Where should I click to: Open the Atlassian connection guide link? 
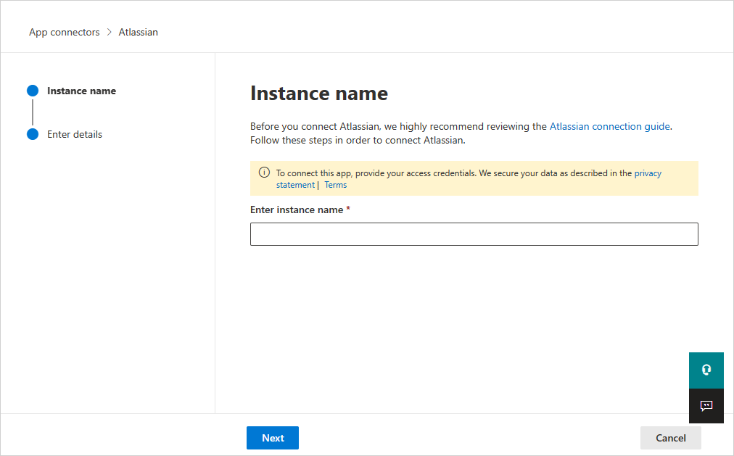609,126
